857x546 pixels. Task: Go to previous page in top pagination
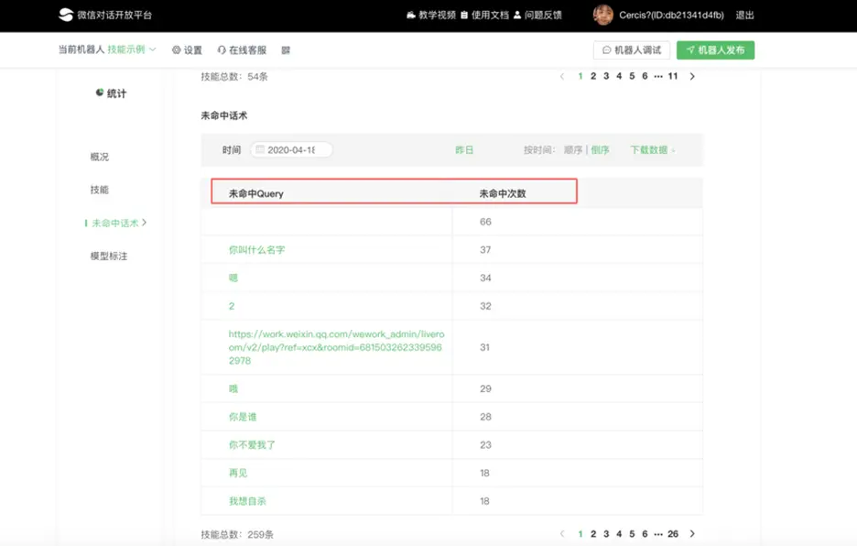562,76
